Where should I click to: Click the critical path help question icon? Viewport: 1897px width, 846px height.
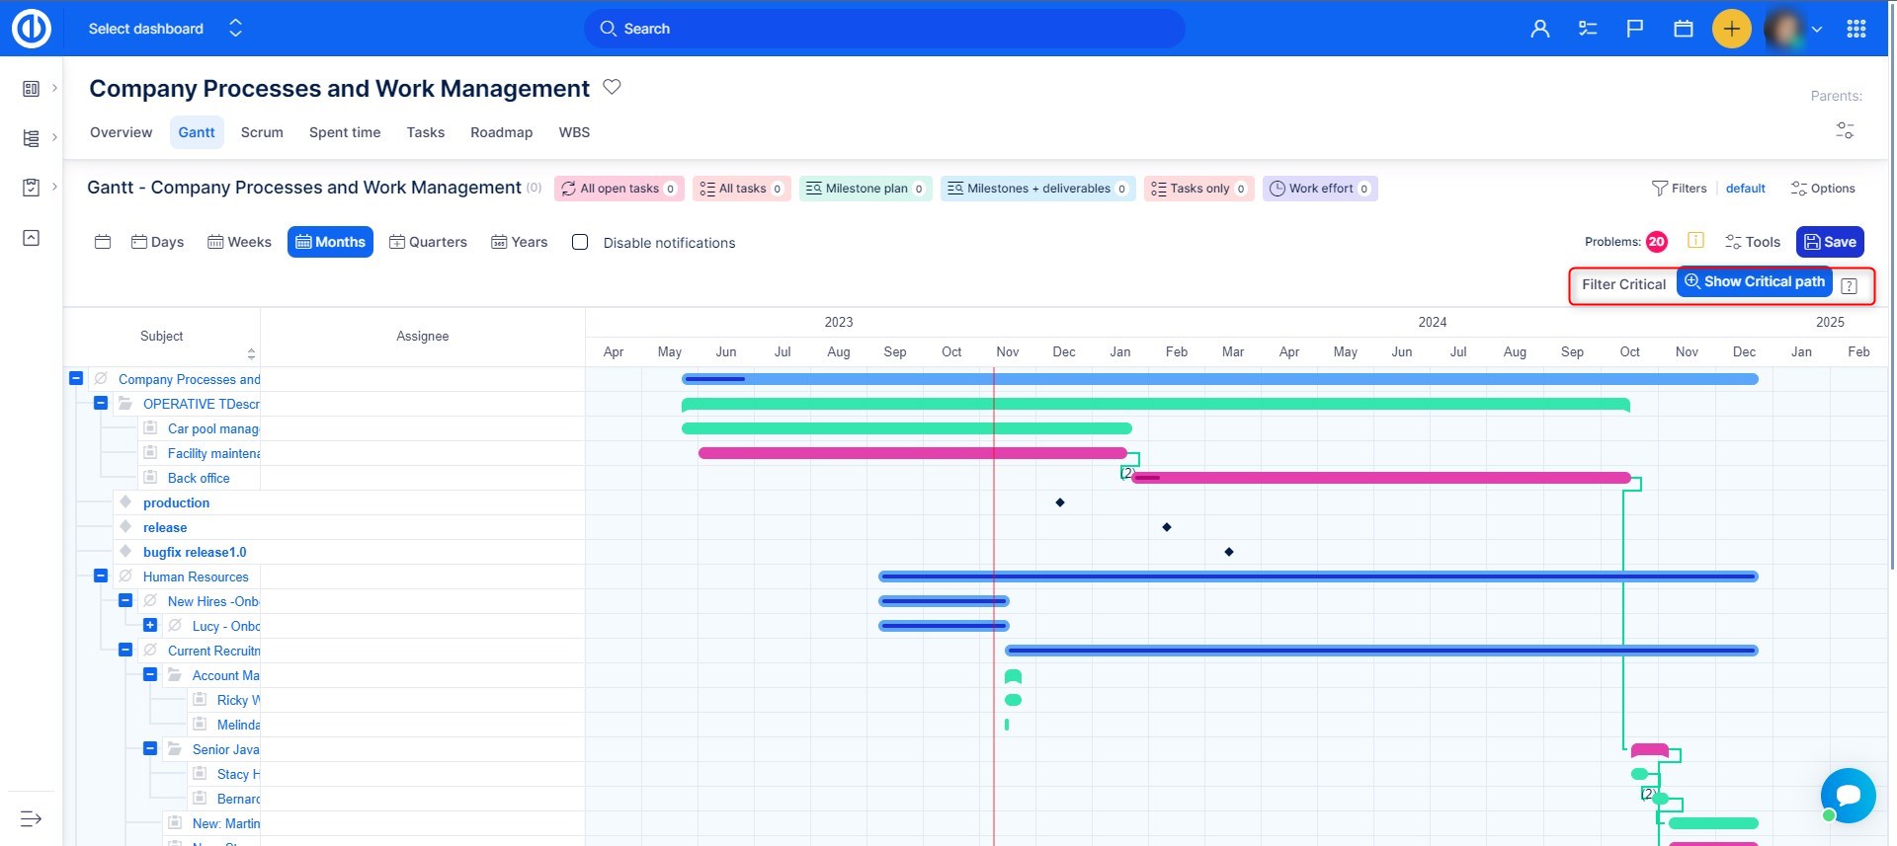[1850, 286]
